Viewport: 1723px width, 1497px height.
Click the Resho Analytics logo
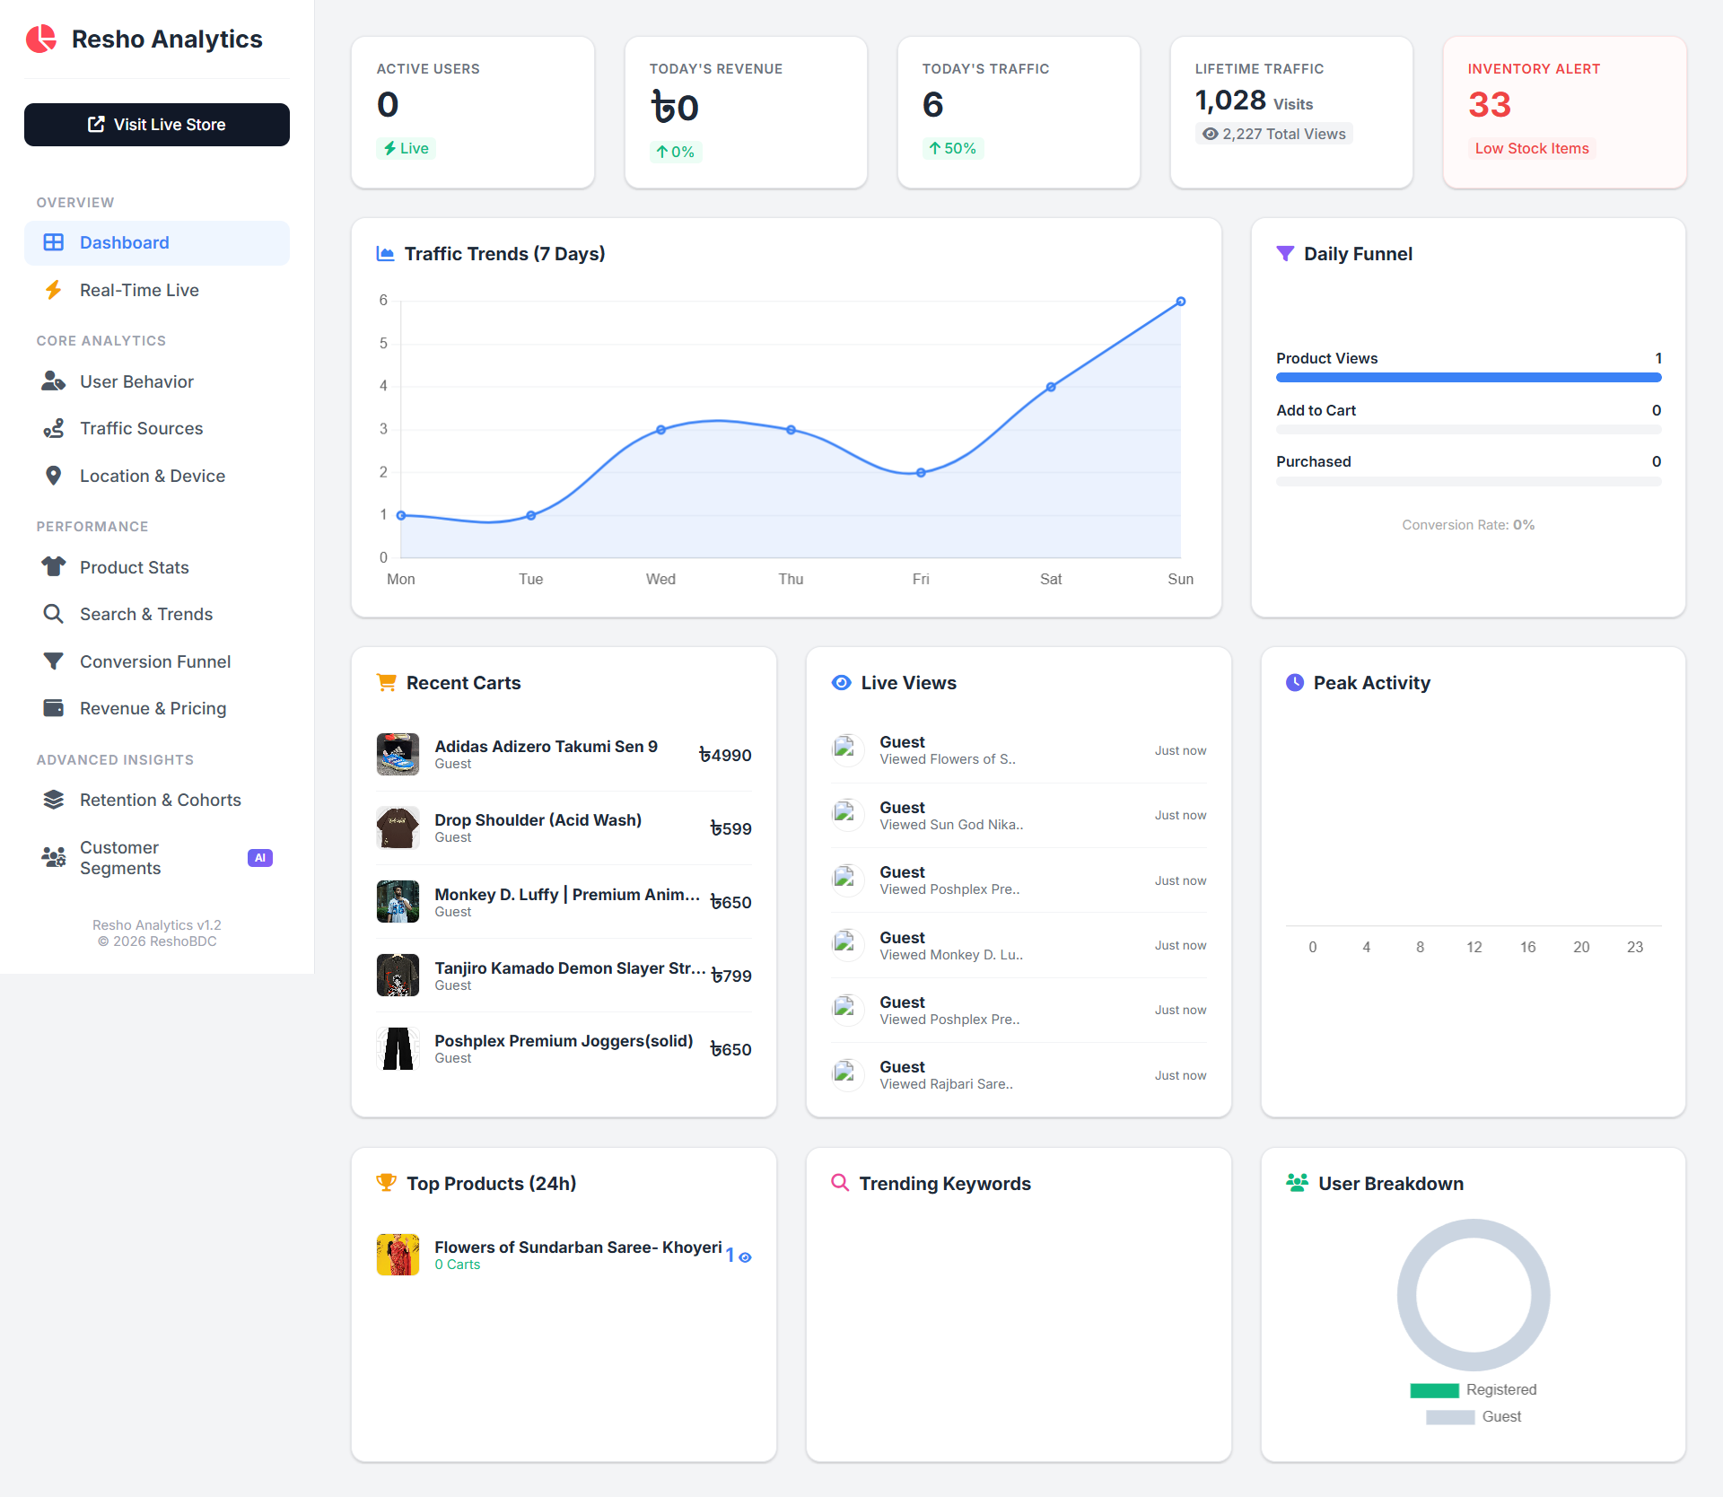(x=41, y=39)
